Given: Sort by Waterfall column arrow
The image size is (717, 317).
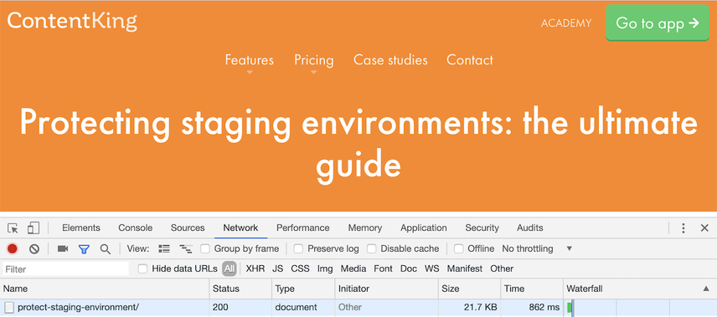Looking at the screenshot, I should point(706,289).
